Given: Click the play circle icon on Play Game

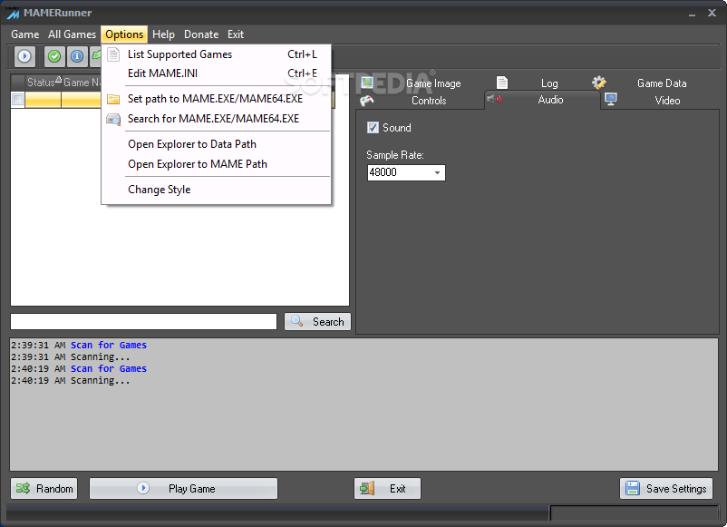Looking at the screenshot, I should (143, 488).
